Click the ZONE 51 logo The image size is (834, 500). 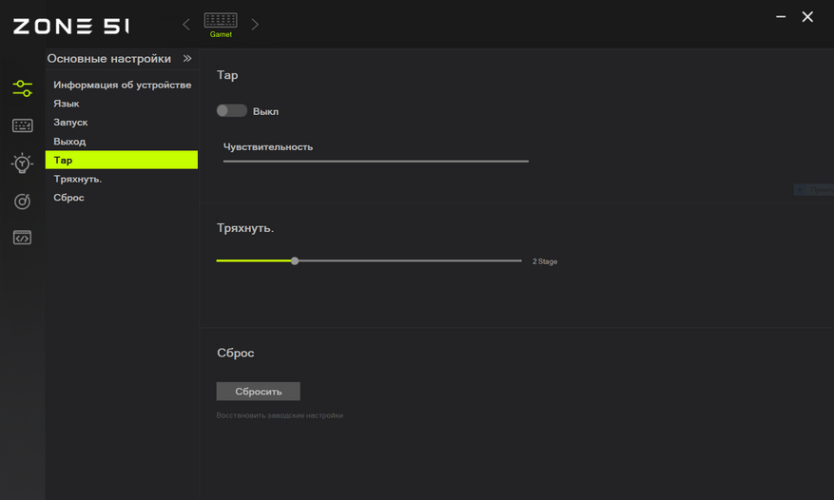70,26
